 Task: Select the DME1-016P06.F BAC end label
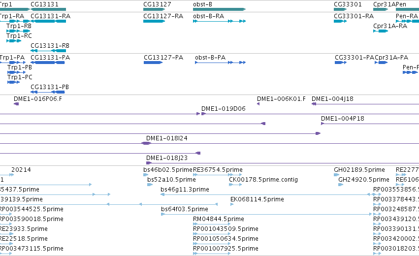point(38,99)
